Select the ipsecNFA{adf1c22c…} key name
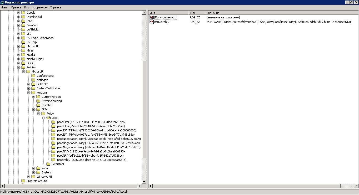This screenshot has width=359, height=195. (90, 156)
